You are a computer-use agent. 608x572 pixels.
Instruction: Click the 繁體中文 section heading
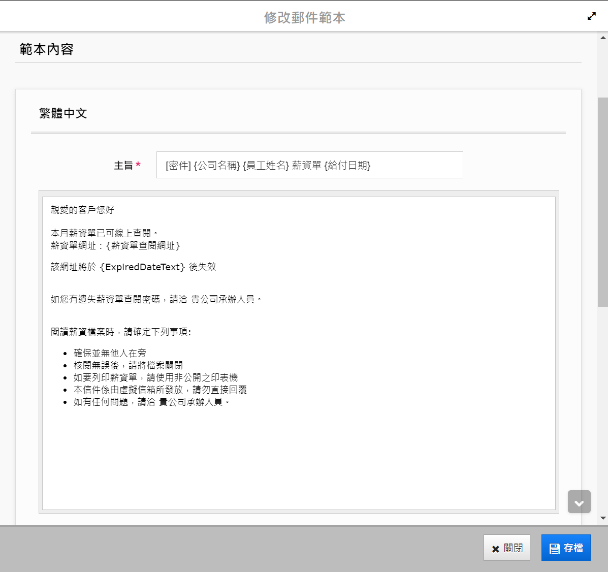(x=63, y=113)
